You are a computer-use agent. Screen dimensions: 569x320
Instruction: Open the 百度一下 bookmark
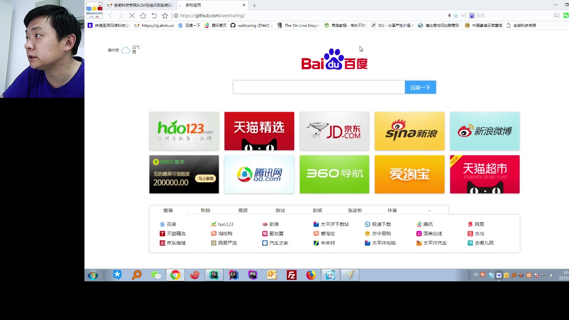[189, 25]
